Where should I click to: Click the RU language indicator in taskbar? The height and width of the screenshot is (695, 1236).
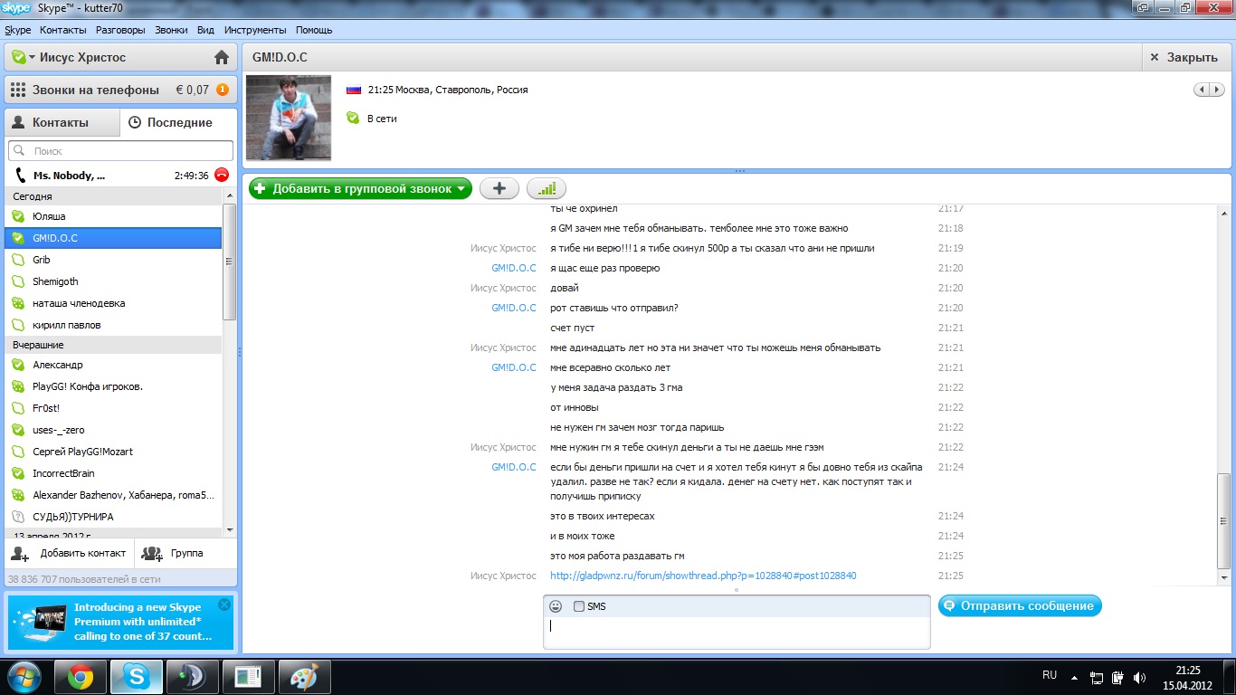pos(1050,675)
